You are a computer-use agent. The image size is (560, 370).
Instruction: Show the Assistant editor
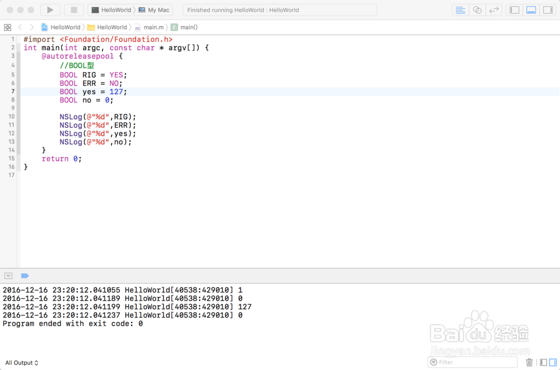(477, 10)
